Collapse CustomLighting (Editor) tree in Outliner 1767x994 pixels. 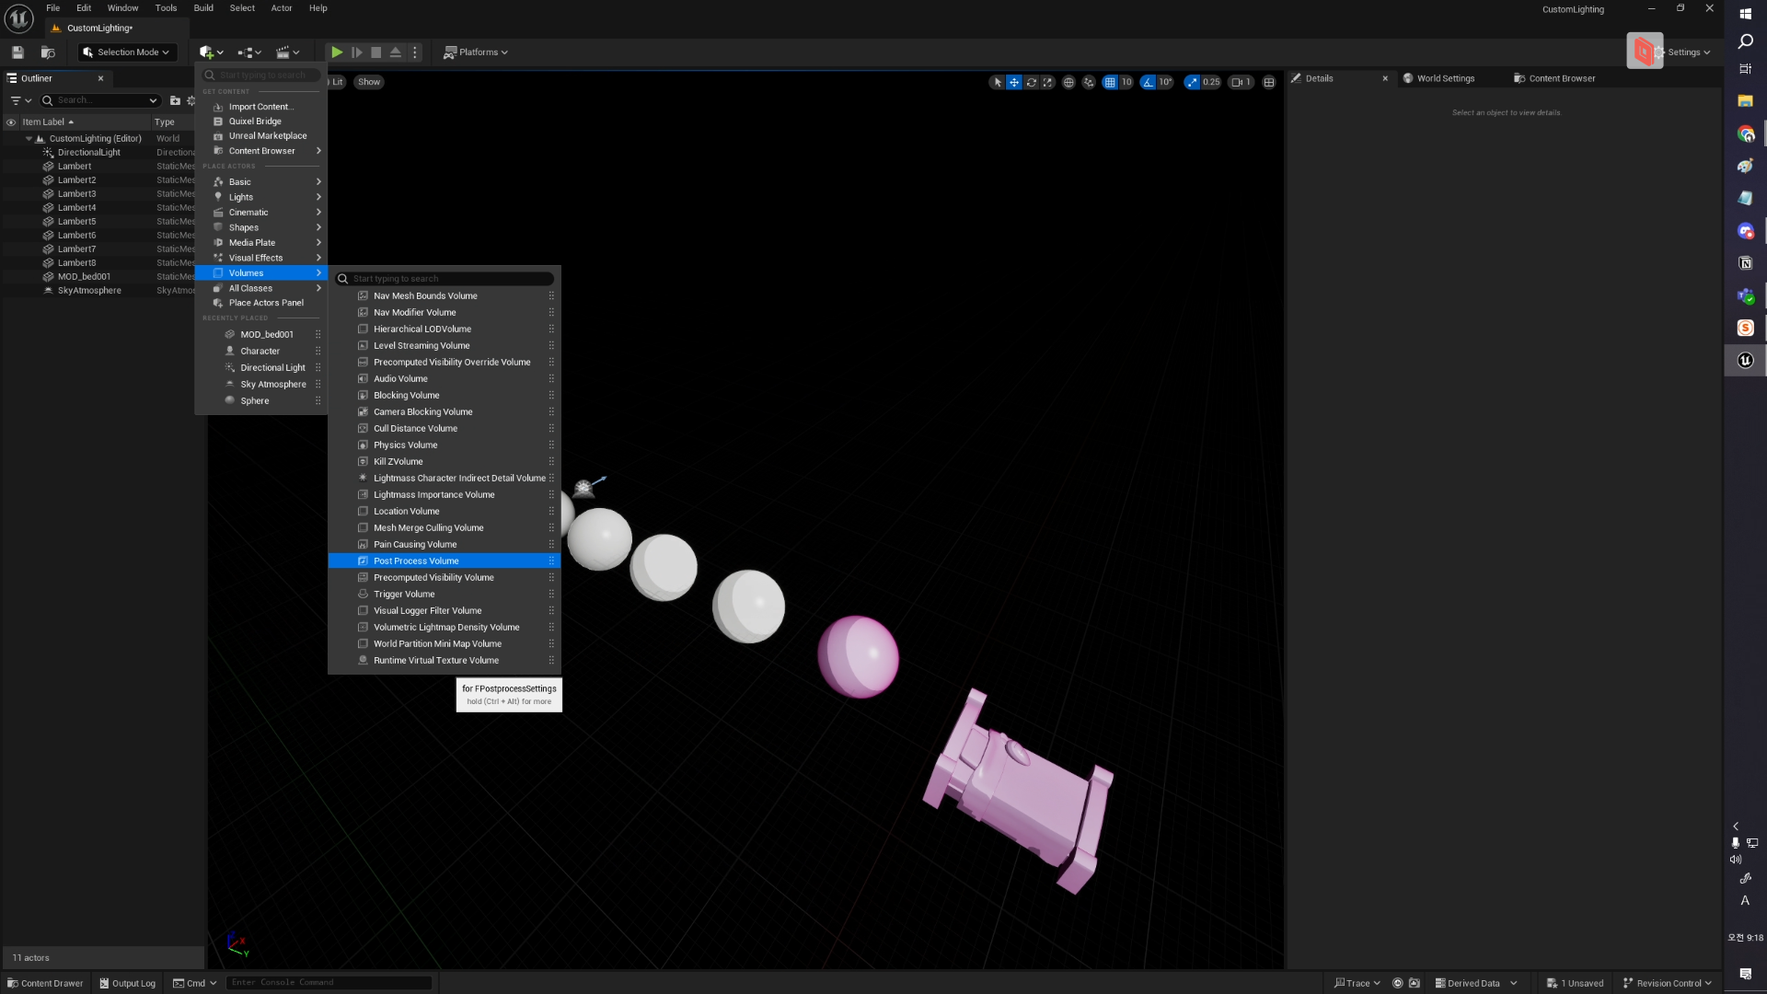29,139
